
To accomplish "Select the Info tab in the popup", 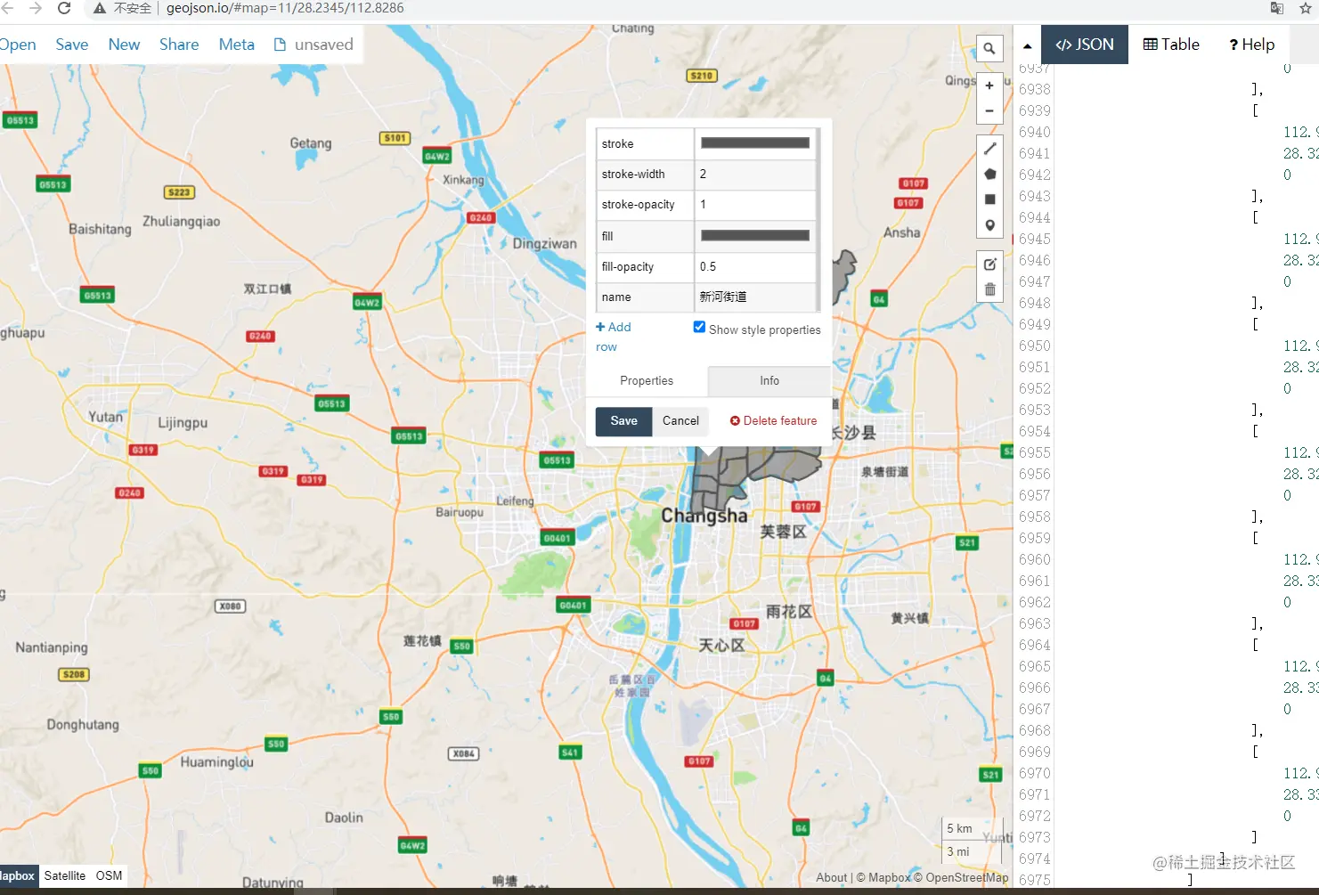I will pos(769,380).
